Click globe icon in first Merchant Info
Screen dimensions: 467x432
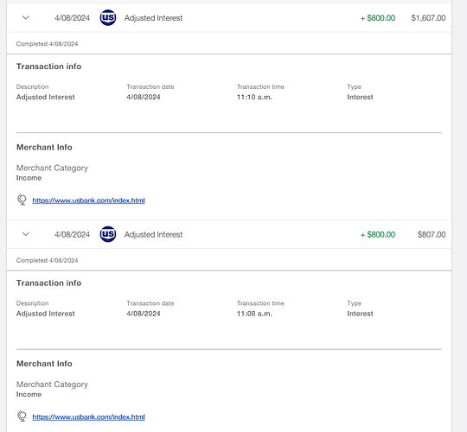[x=22, y=200]
